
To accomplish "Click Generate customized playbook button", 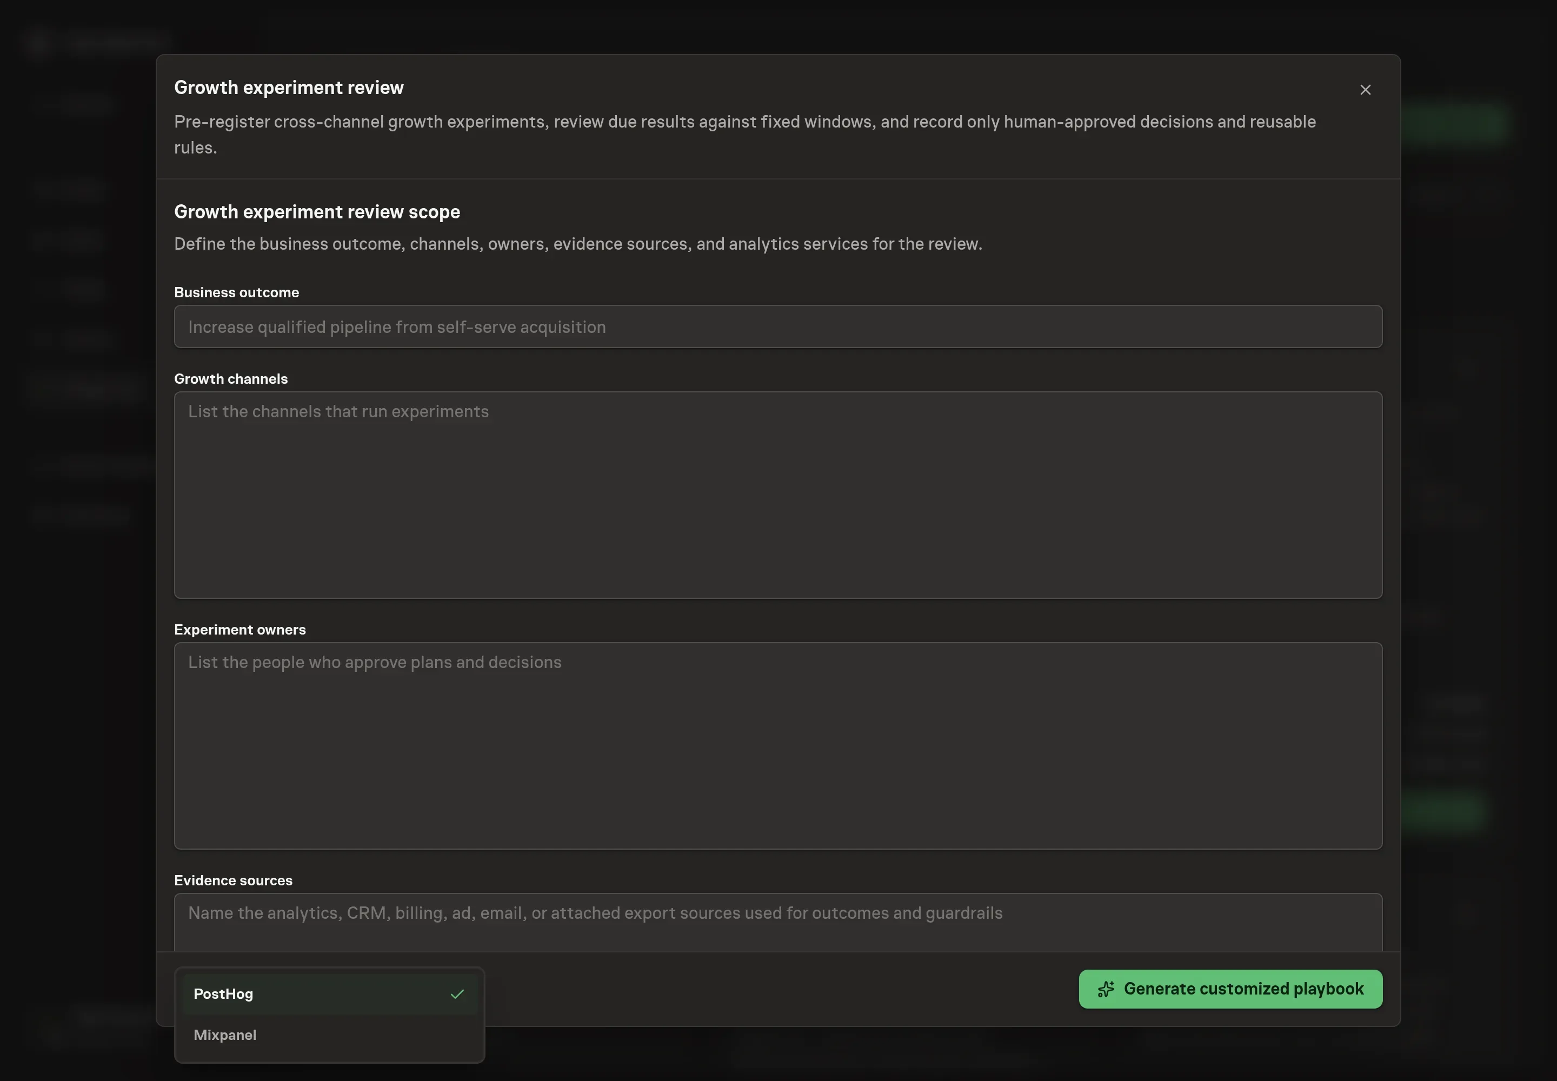I will click(x=1230, y=988).
